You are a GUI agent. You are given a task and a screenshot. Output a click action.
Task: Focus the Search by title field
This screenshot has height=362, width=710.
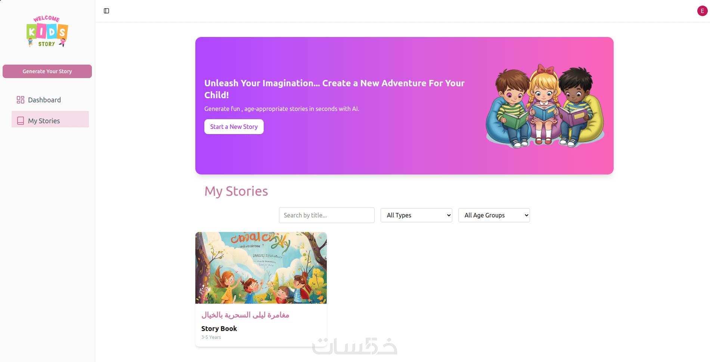pyautogui.click(x=326, y=215)
